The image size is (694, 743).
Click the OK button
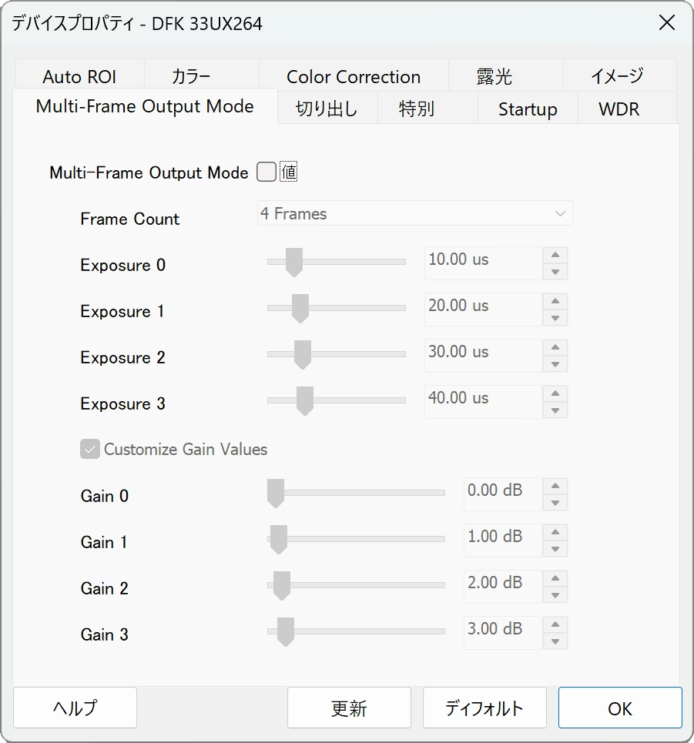click(619, 708)
